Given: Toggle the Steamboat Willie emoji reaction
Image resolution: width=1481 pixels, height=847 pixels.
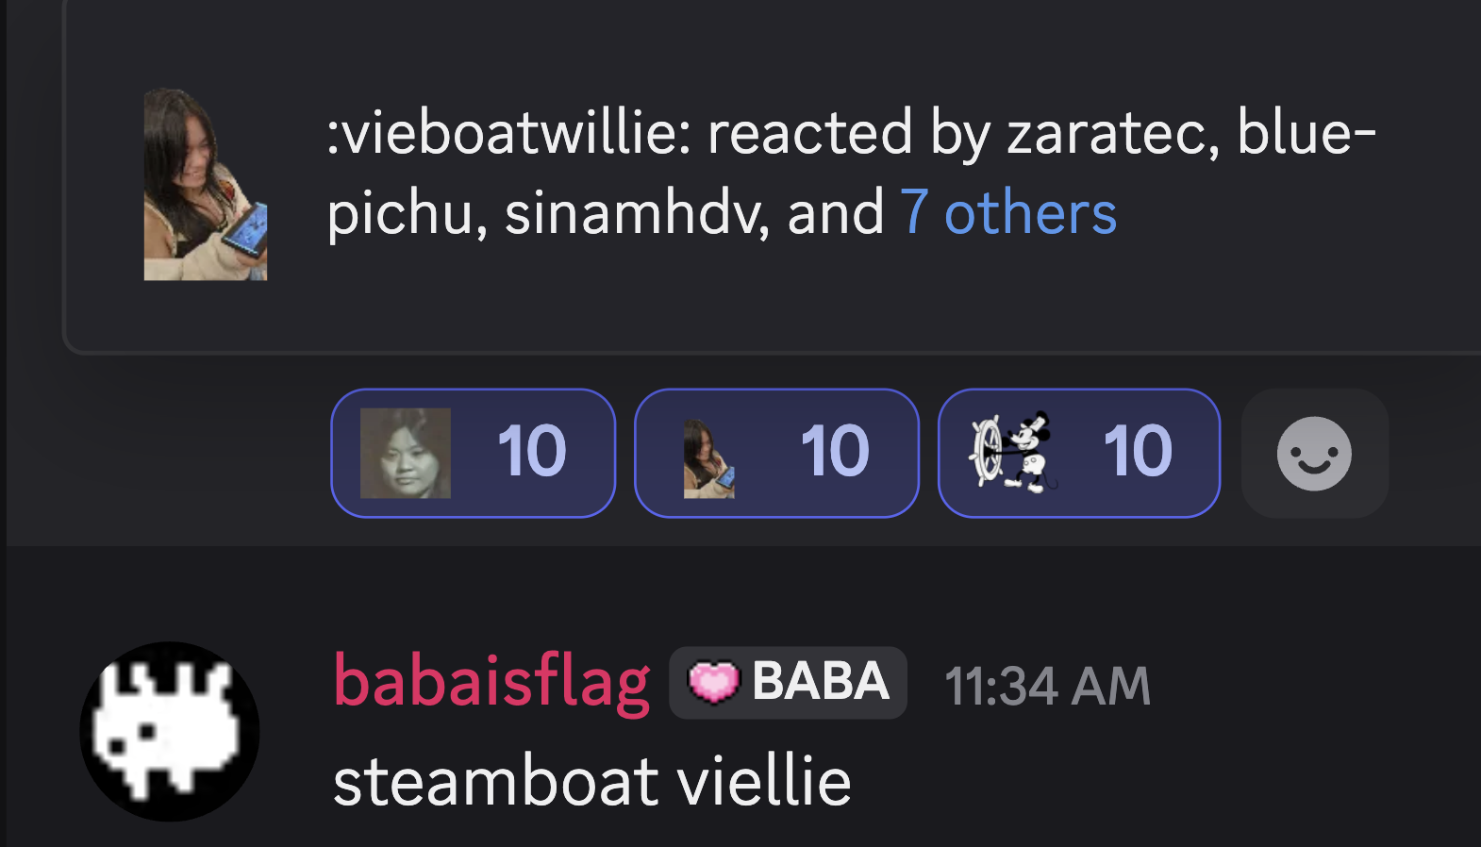Looking at the screenshot, I should 1079,453.
